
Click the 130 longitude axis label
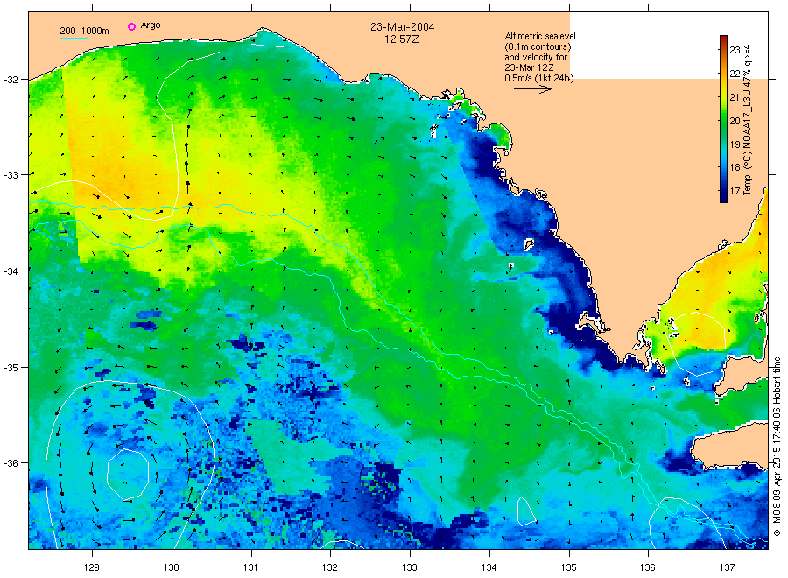tap(172, 567)
